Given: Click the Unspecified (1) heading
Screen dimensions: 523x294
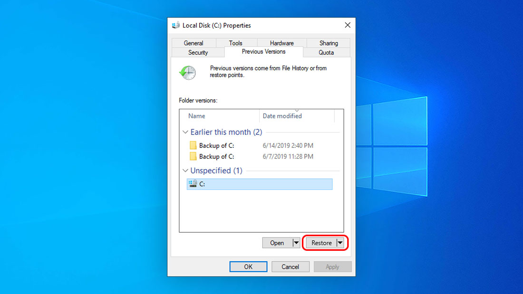Looking at the screenshot, I should [216, 171].
